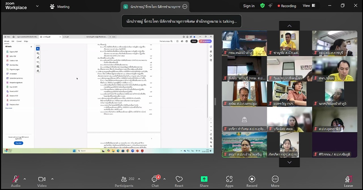The image size is (363, 190).
Task: Pick the Select arrow tool in Acrobat quick toolbar
Action: (38, 49)
